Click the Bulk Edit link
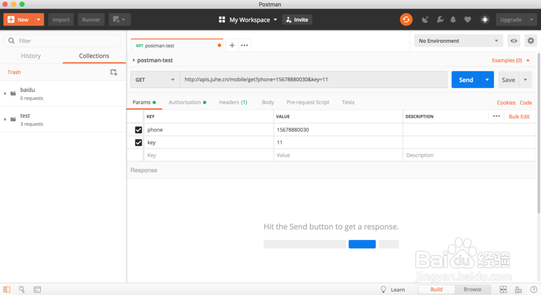This screenshot has height=295, width=541. [519, 117]
